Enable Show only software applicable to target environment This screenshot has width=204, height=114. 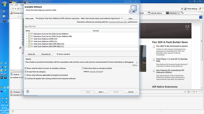25,75
